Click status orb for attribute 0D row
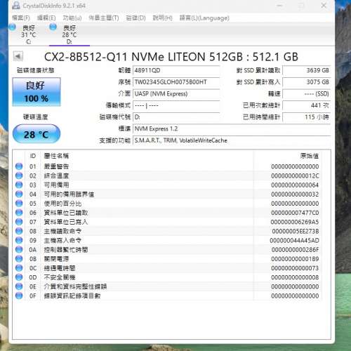Image resolution: width=351 pixels, height=351 pixels. 19,277
